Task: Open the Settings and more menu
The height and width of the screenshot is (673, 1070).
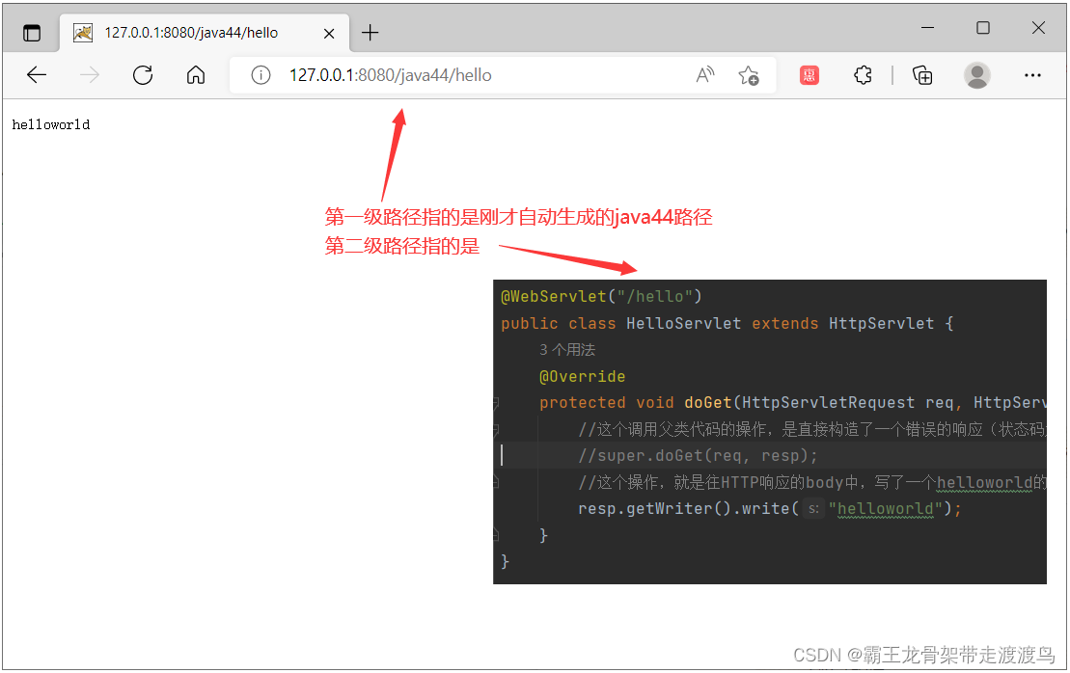Action: (1032, 74)
